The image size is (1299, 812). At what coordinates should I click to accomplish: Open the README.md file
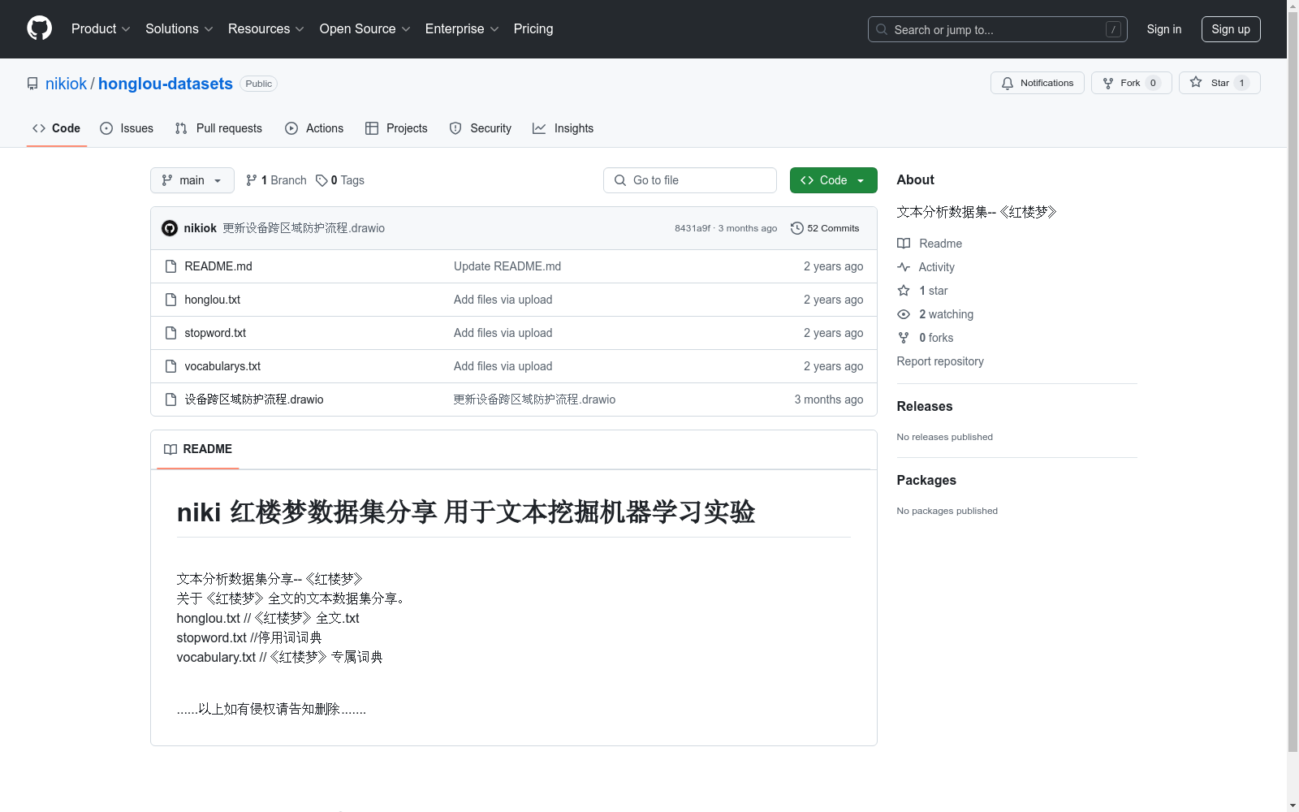[x=218, y=266]
